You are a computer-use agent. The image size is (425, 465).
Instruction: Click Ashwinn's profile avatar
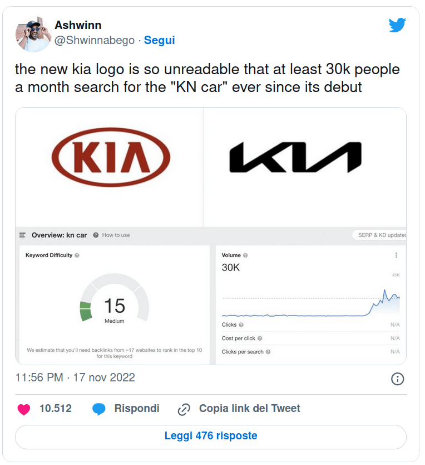(33, 33)
